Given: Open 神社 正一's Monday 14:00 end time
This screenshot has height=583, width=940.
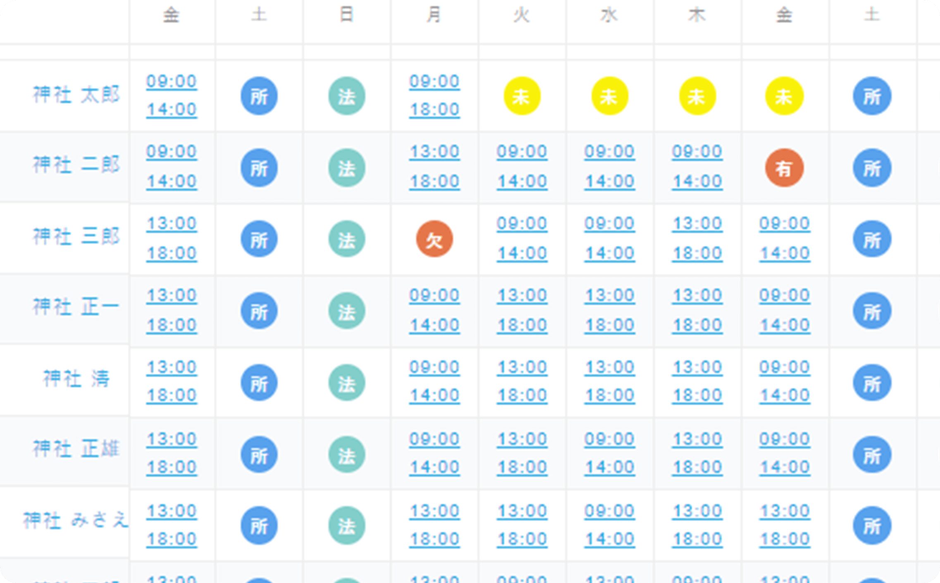Looking at the screenshot, I should [x=434, y=325].
